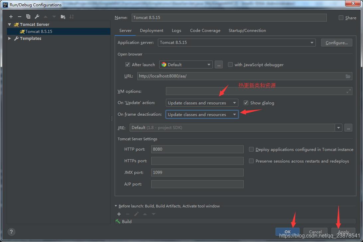The height and width of the screenshot is (242, 363).
Task: Select Tomcat 8.5.15 configuration in tree
Action: [x=59, y=32]
